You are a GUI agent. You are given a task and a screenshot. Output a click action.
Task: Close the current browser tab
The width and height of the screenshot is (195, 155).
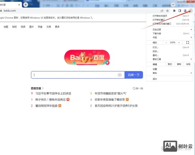pyautogui.click(x=19, y=5)
